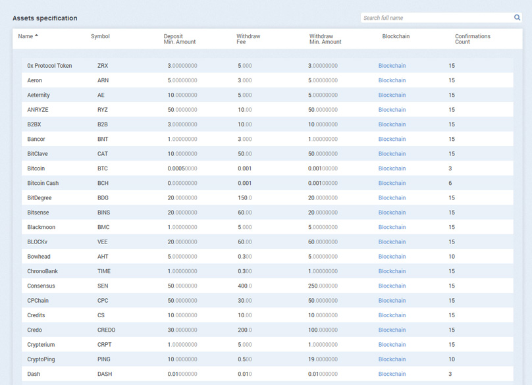The height and width of the screenshot is (385, 532).
Task: Click the 250.000000 withdraw minimum for Consensus
Action: coord(323,286)
